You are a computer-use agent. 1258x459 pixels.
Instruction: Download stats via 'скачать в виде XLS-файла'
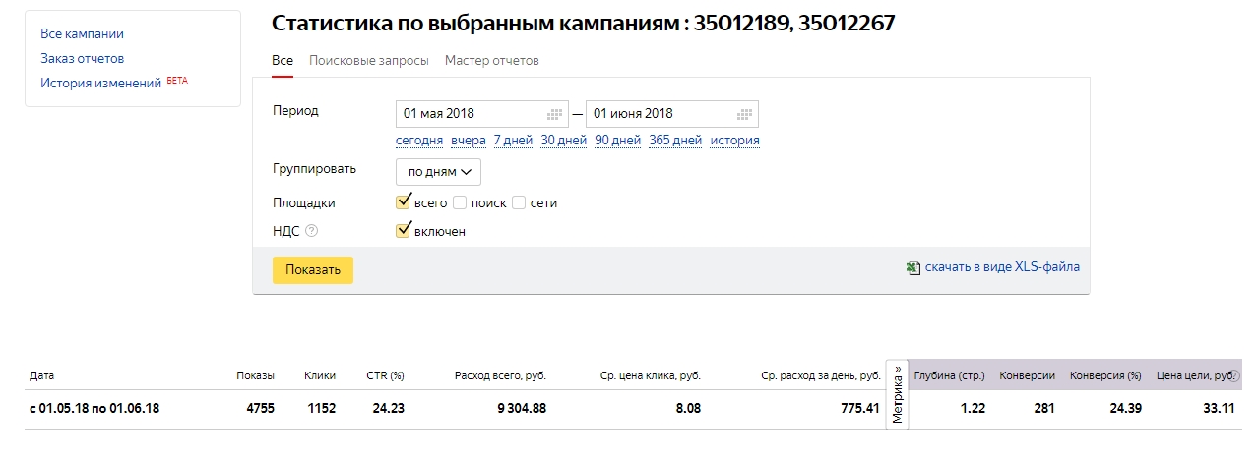1002,267
